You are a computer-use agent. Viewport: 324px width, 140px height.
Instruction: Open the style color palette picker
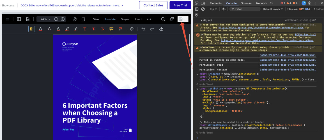[132, 29]
